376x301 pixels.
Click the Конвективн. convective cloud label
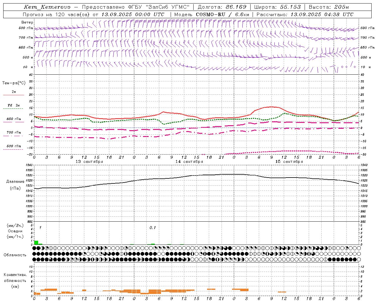15,275
